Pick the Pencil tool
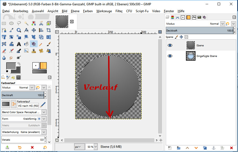Viewport: 238px width, 152px height. [x=41, y=44]
